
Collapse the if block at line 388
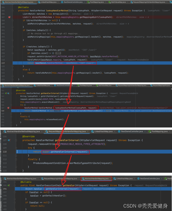[13, 20]
